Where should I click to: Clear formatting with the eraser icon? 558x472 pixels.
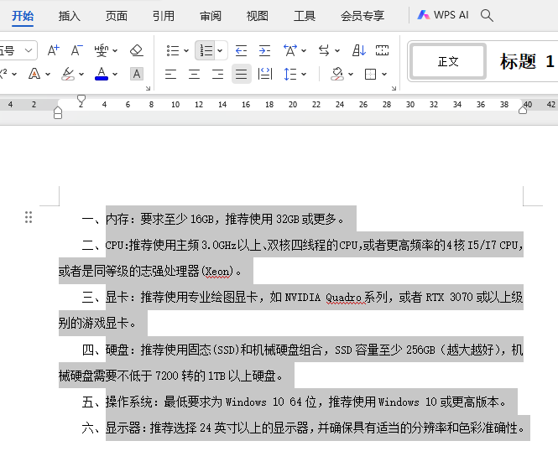tap(136, 50)
